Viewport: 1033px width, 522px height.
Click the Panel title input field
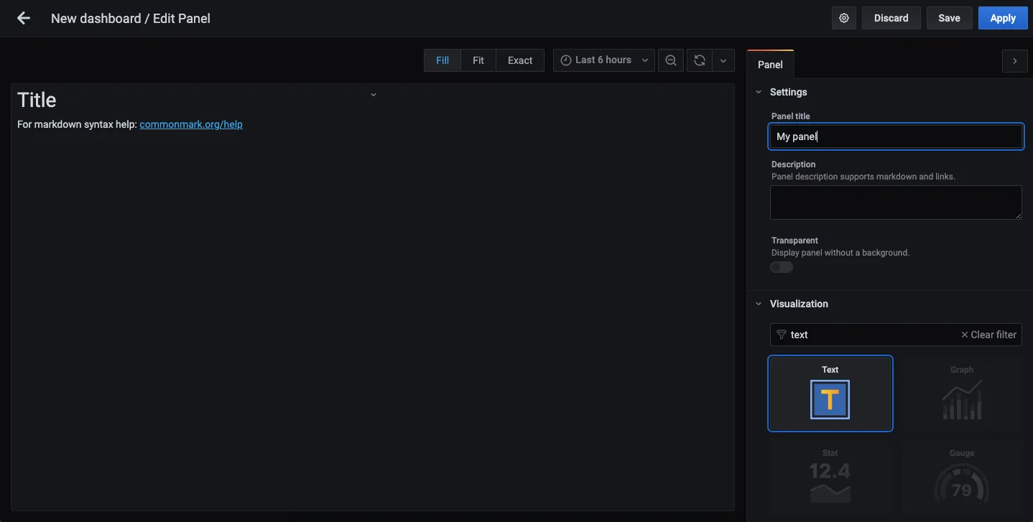click(896, 136)
